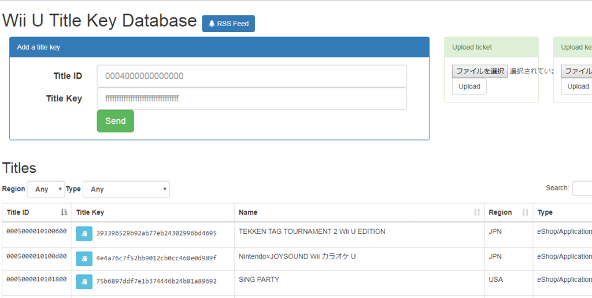Viewport: 592px width, 298px height.
Task: Click the Add a title key panel header
Action: point(219,47)
